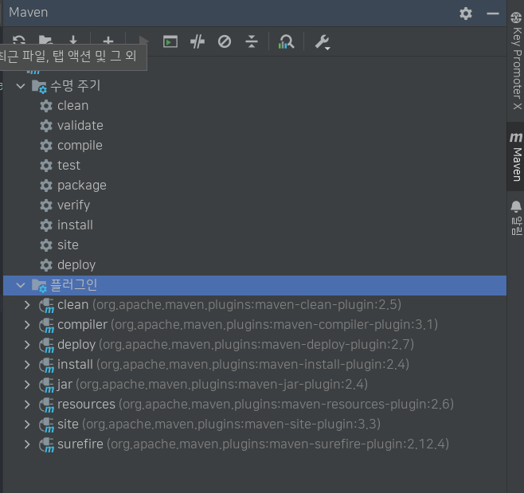Expand the jar plugin node
The height and width of the screenshot is (493, 524).
coord(27,385)
